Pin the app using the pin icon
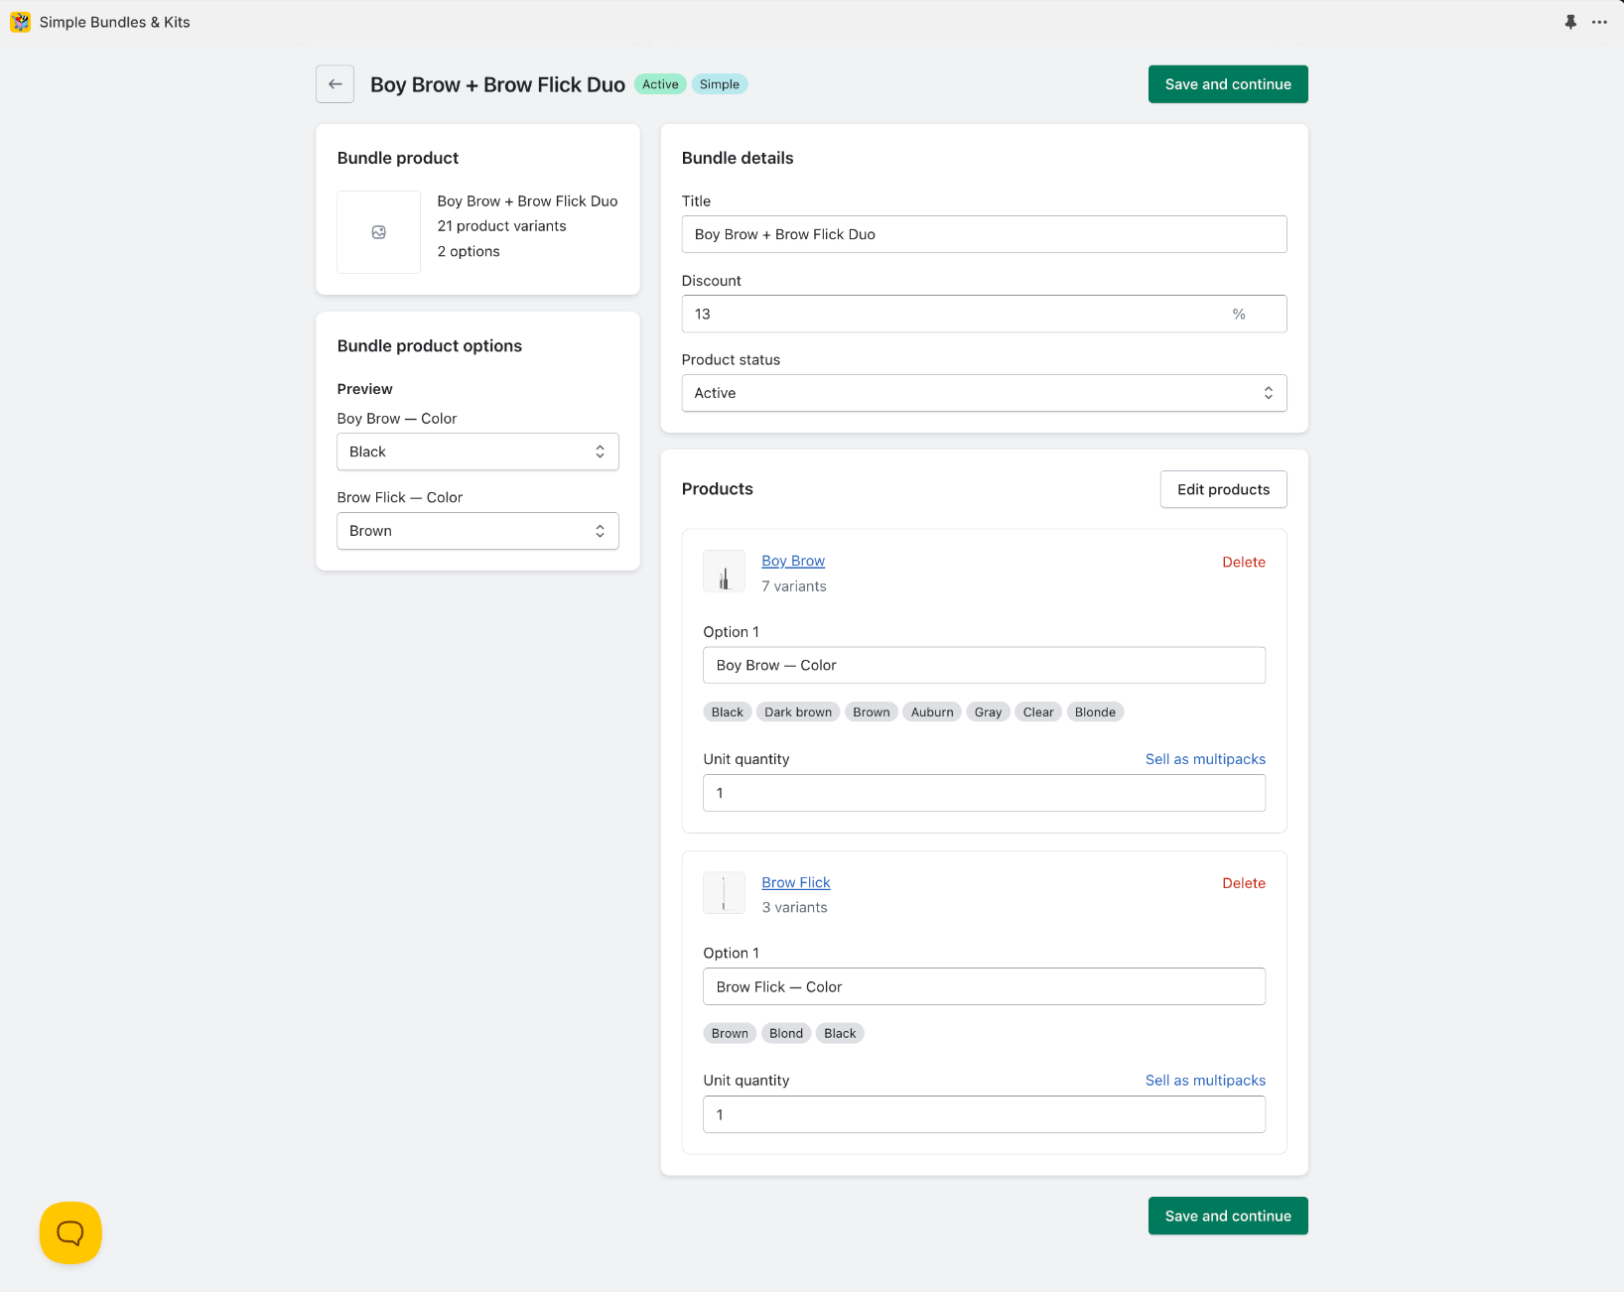Viewport: 1624px width, 1292px height. (x=1570, y=22)
